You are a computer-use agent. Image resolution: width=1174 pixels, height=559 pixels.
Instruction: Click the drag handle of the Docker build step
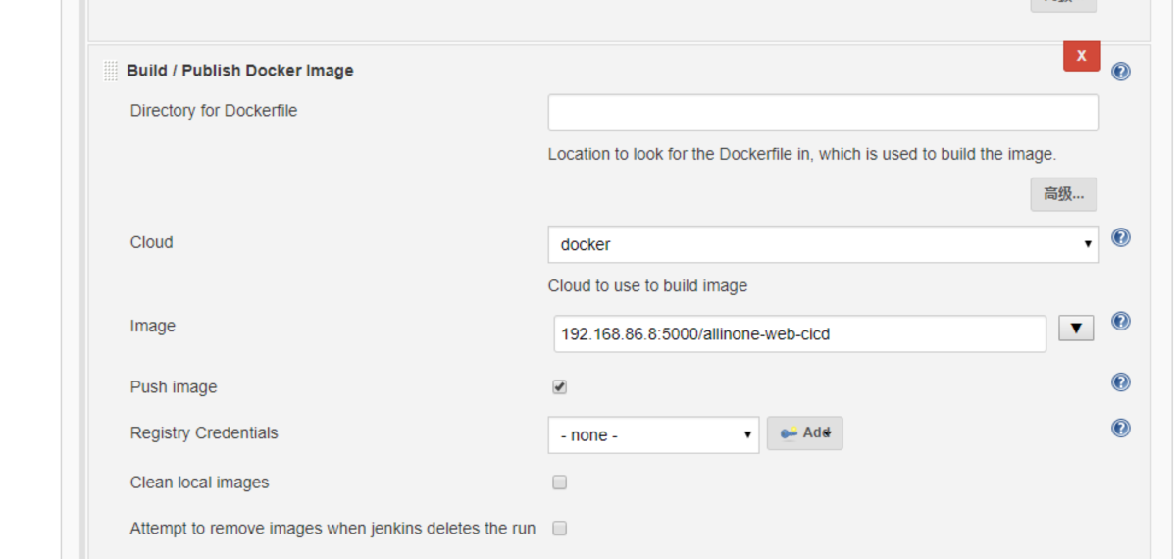point(111,71)
